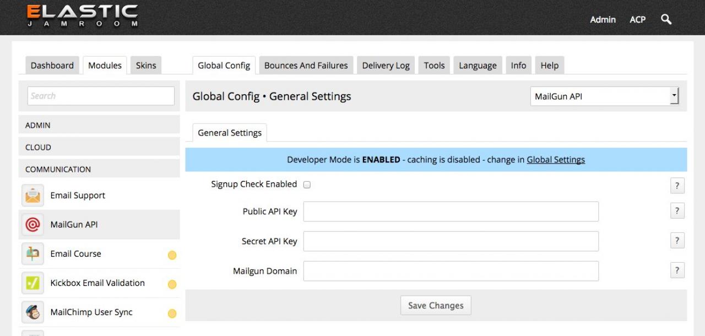This screenshot has width=705, height=336.
Task: Expand the ADMIN module category
Action: click(99, 125)
